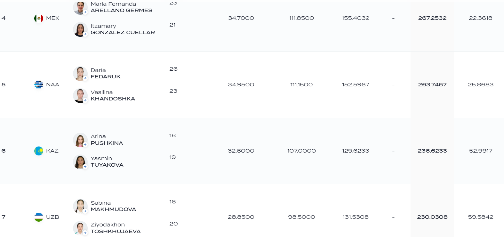Select NAA total score 263.7467

tap(432, 85)
